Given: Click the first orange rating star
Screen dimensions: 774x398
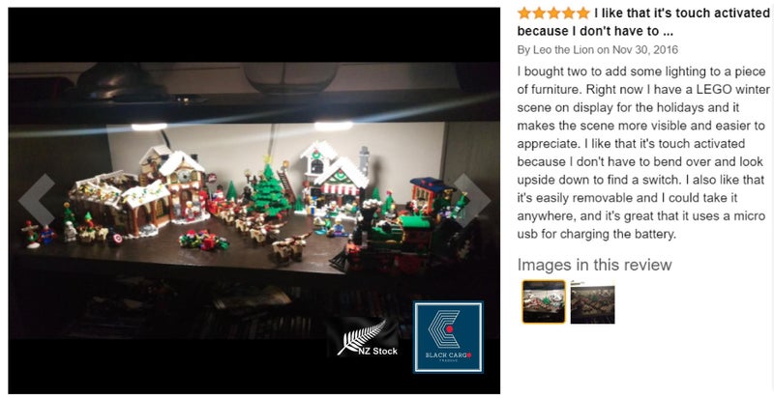Looking at the screenshot, I should coord(523,13).
